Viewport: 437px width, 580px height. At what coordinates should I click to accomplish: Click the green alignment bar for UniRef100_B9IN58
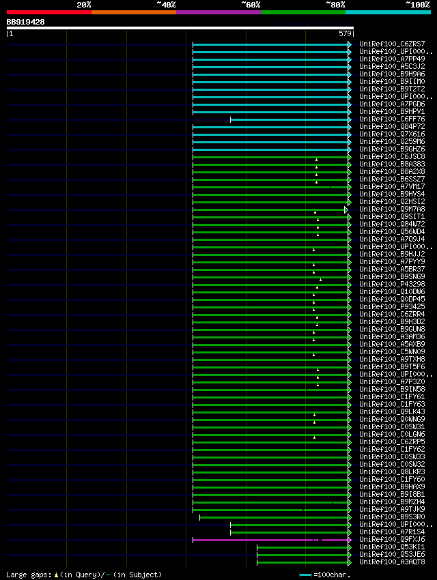[271, 390]
